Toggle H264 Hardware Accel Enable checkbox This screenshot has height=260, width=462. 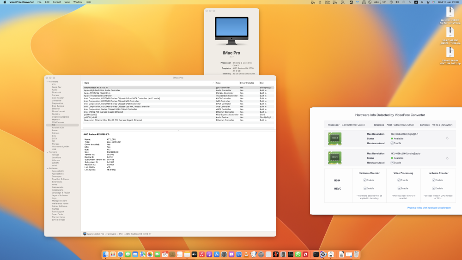[392, 143]
